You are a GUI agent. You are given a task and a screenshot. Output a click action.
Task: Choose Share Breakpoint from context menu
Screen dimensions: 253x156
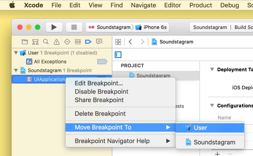pyautogui.click(x=120, y=100)
